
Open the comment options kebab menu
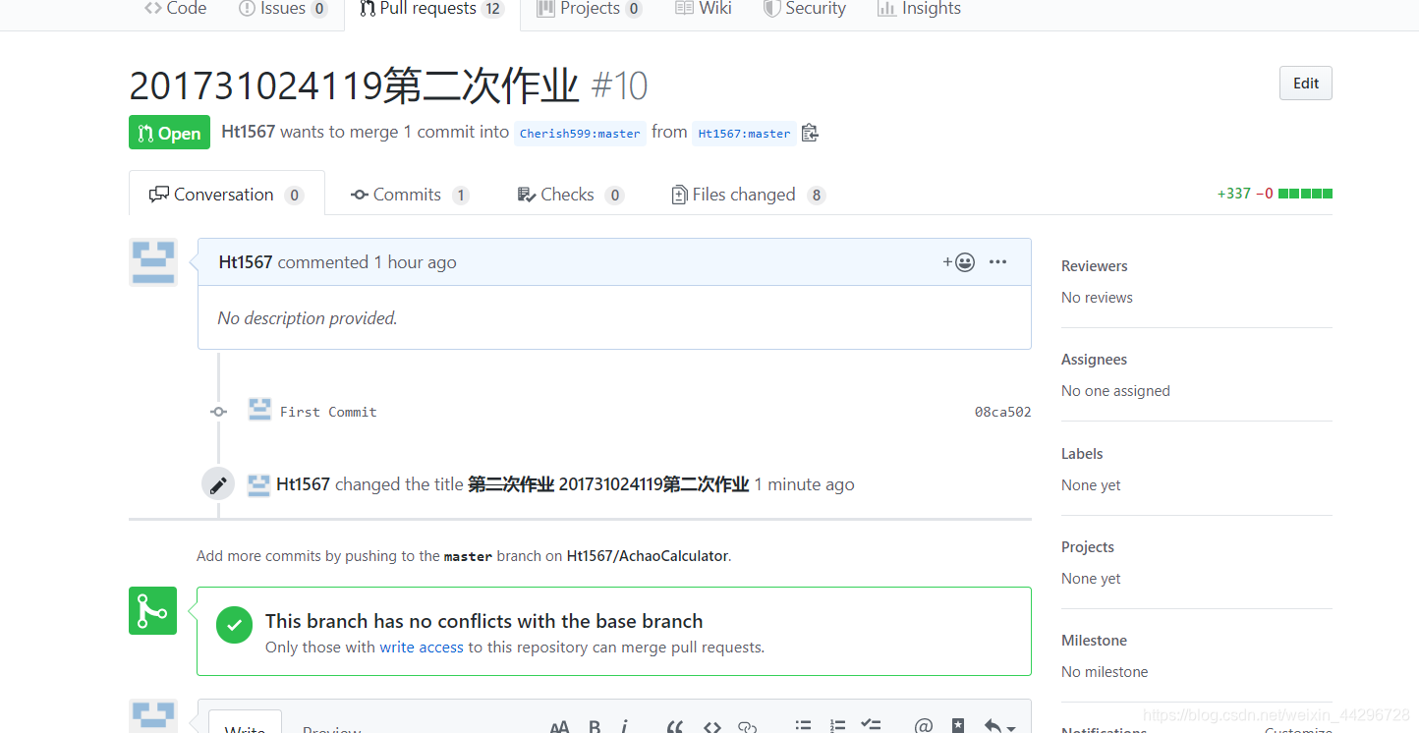click(x=998, y=261)
